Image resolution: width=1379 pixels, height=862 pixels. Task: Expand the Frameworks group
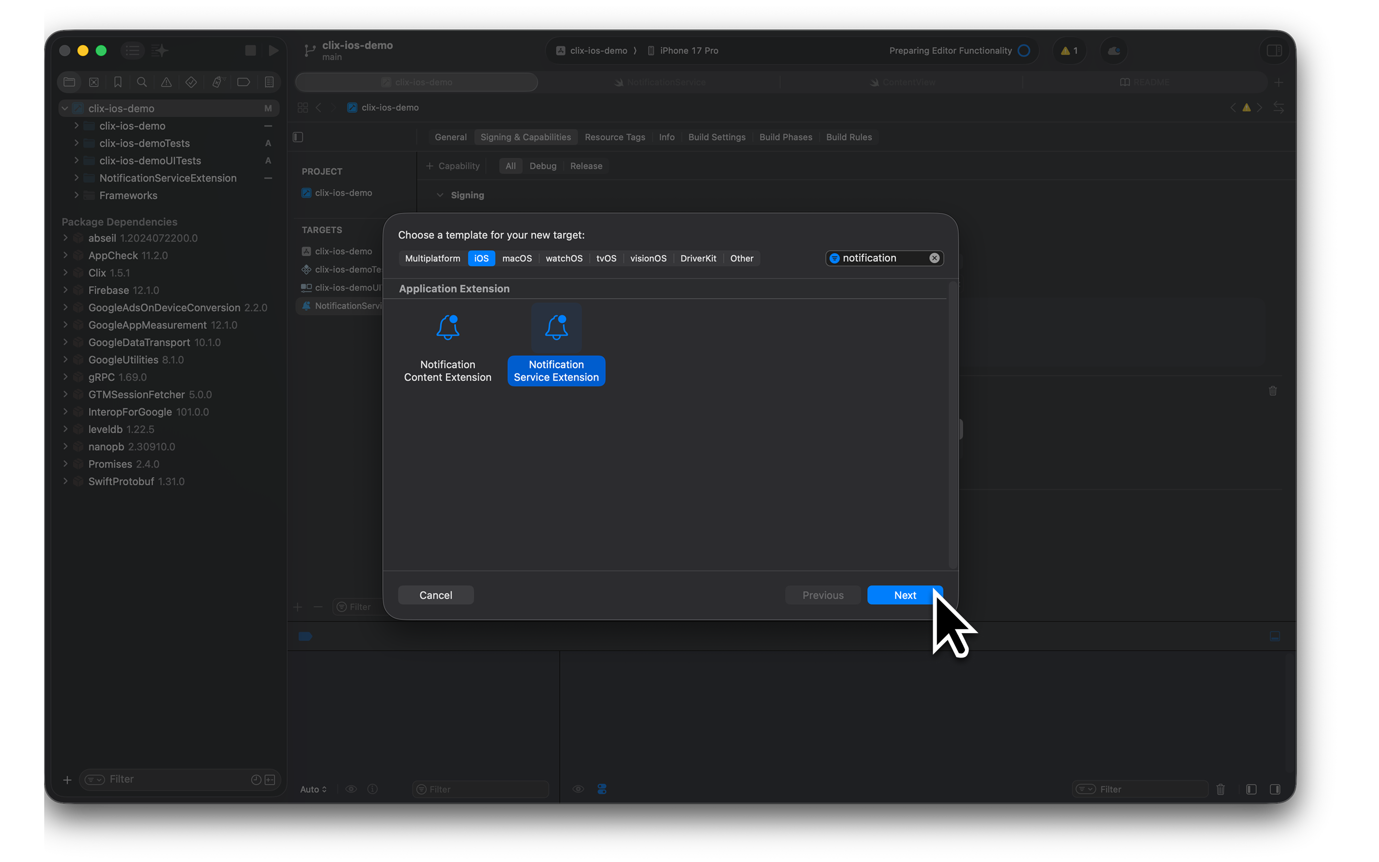pyautogui.click(x=76, y=195)
